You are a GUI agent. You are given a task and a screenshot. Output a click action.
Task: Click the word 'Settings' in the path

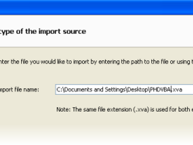[x=115, y=90]
